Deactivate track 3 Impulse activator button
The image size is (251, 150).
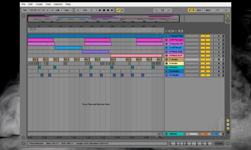[205, 44]
